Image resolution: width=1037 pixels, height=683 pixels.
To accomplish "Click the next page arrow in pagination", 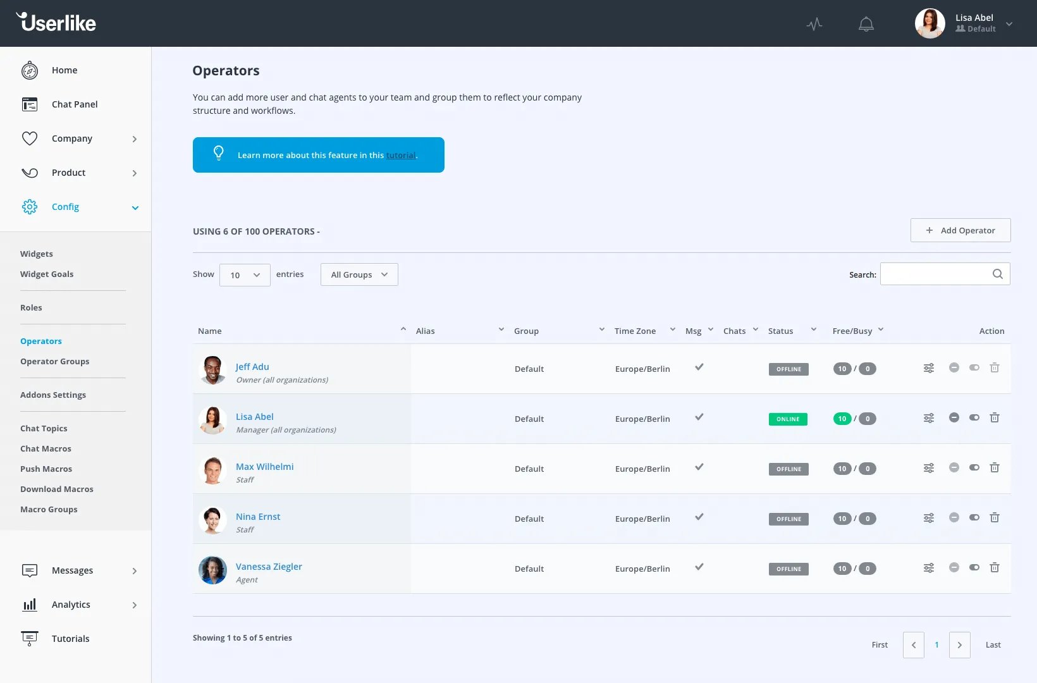I will coord(959,644).
